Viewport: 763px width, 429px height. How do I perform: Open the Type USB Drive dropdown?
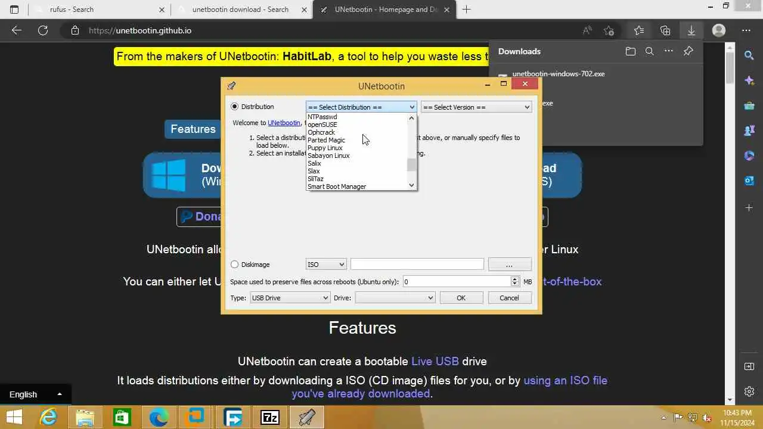point(289,298)
